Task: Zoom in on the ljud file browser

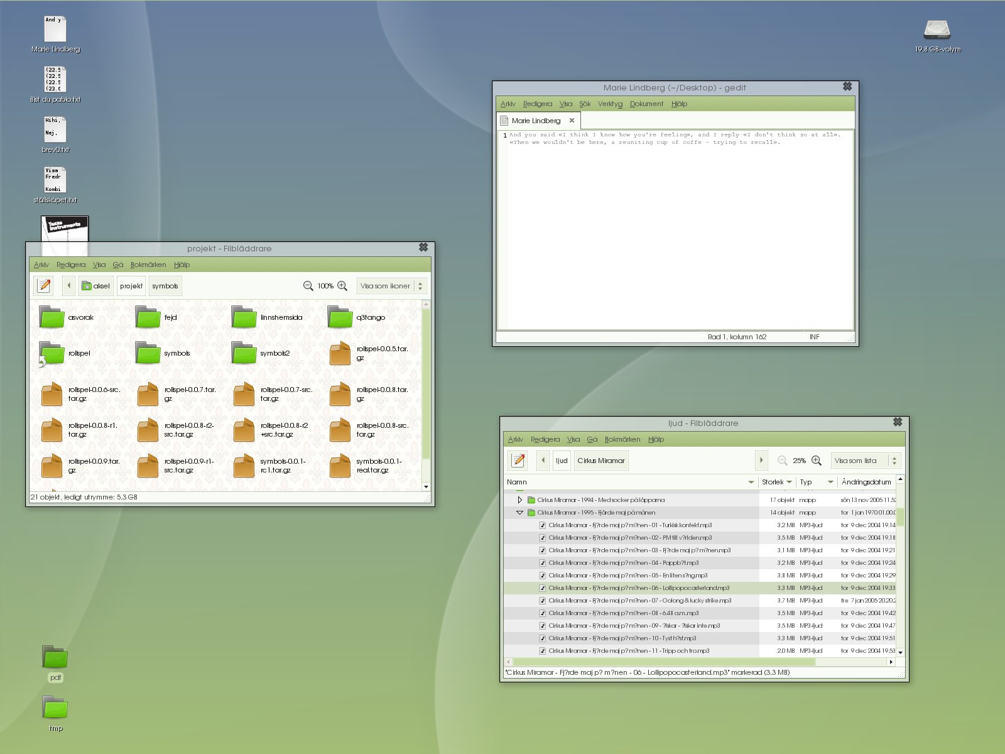Action: coord(817,461)
